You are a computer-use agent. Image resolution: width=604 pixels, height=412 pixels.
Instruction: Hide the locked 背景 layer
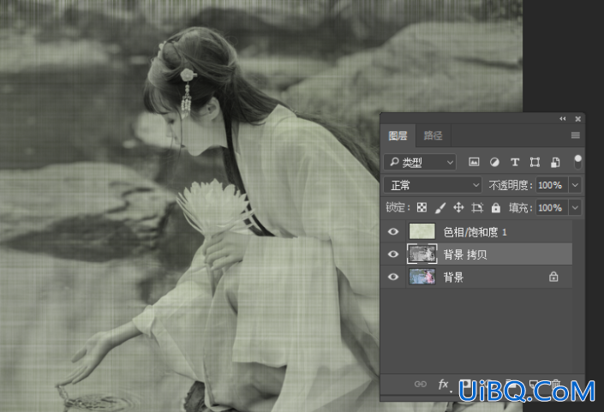click(393, 277)
